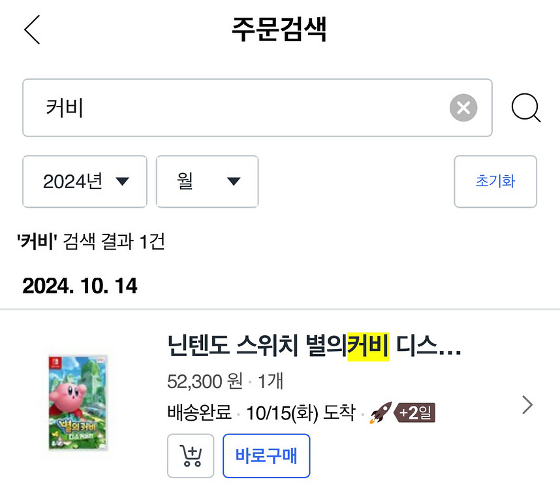Screen dimensions: 560x490
Task: Tap the 2024. 10. 14 order date header
Action: (x=80, y=286)
